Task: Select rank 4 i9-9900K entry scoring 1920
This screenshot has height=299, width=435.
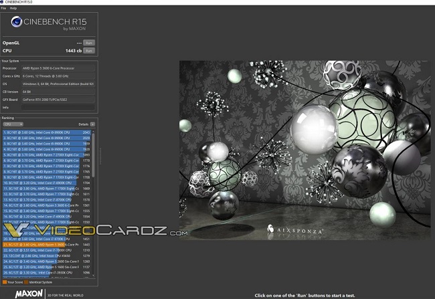Action: 47,149
